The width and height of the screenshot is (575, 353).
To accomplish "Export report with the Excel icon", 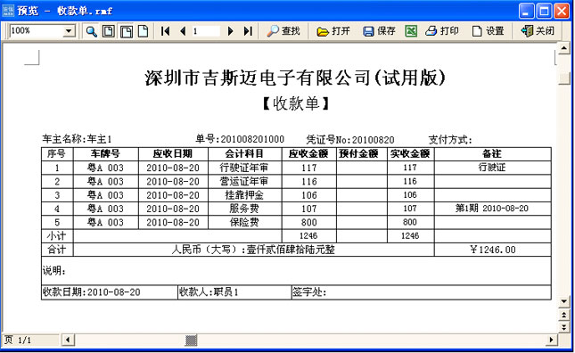I will [411, 31].
